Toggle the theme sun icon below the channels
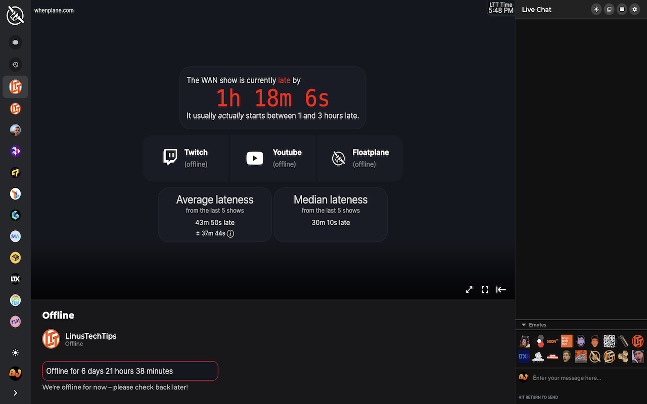 pyautogui.click(x=15, y=352)
